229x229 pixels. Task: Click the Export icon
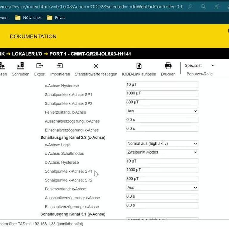pyautogui.click(x=40, y=66)
